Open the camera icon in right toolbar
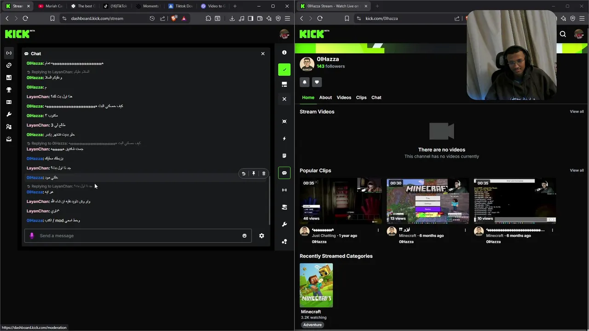This screenshot has height=331, width=589. [284, 207]
